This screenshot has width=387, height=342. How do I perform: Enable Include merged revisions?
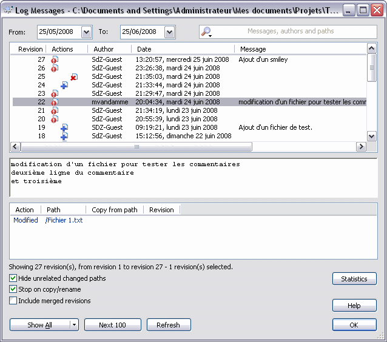[13, 301]
